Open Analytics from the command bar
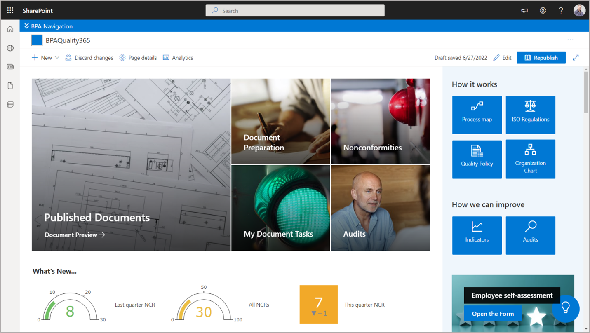This screenshot has width=590, height=333. (178, 58)
